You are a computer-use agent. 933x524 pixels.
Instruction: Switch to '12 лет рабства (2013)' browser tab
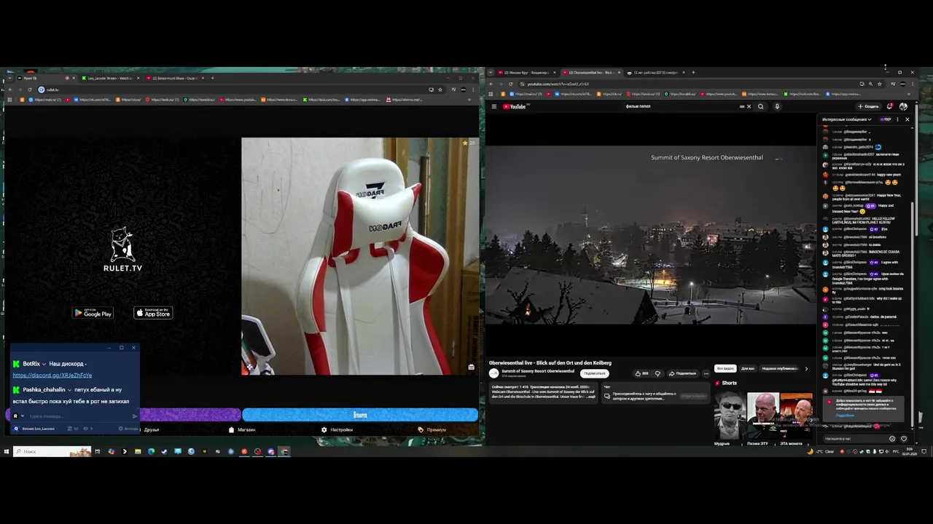(655, 73)
